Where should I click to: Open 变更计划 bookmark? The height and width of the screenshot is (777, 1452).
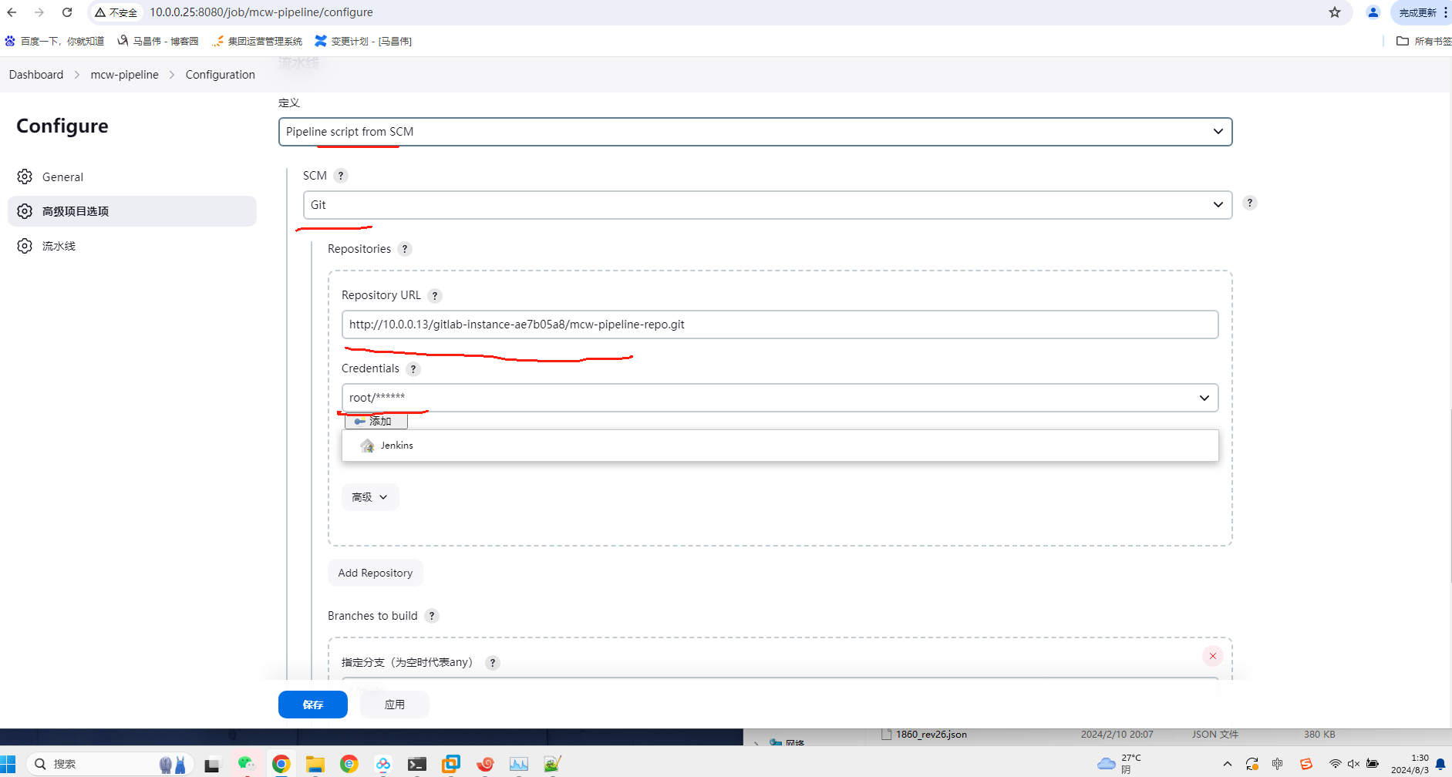pos(363,41)
